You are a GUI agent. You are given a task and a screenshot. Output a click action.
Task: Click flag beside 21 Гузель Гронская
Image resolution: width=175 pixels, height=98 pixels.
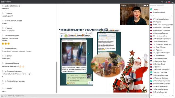click(151, 92)
